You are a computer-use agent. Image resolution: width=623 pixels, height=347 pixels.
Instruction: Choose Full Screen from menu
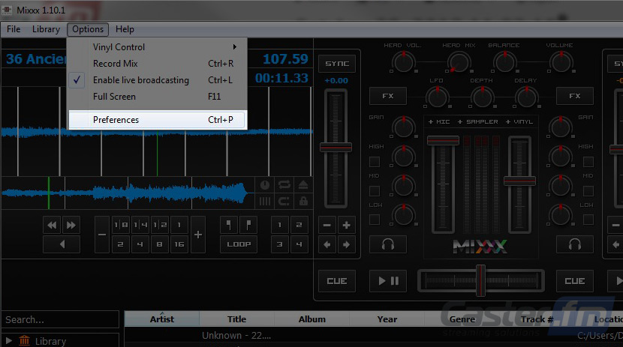[x=158, y=97]
